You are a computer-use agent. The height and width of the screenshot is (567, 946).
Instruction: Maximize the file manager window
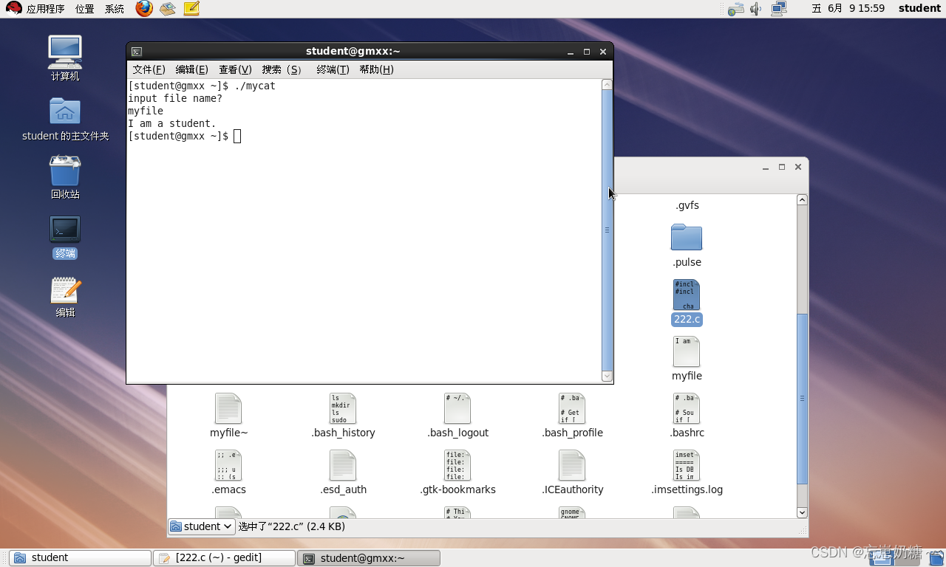782,168
